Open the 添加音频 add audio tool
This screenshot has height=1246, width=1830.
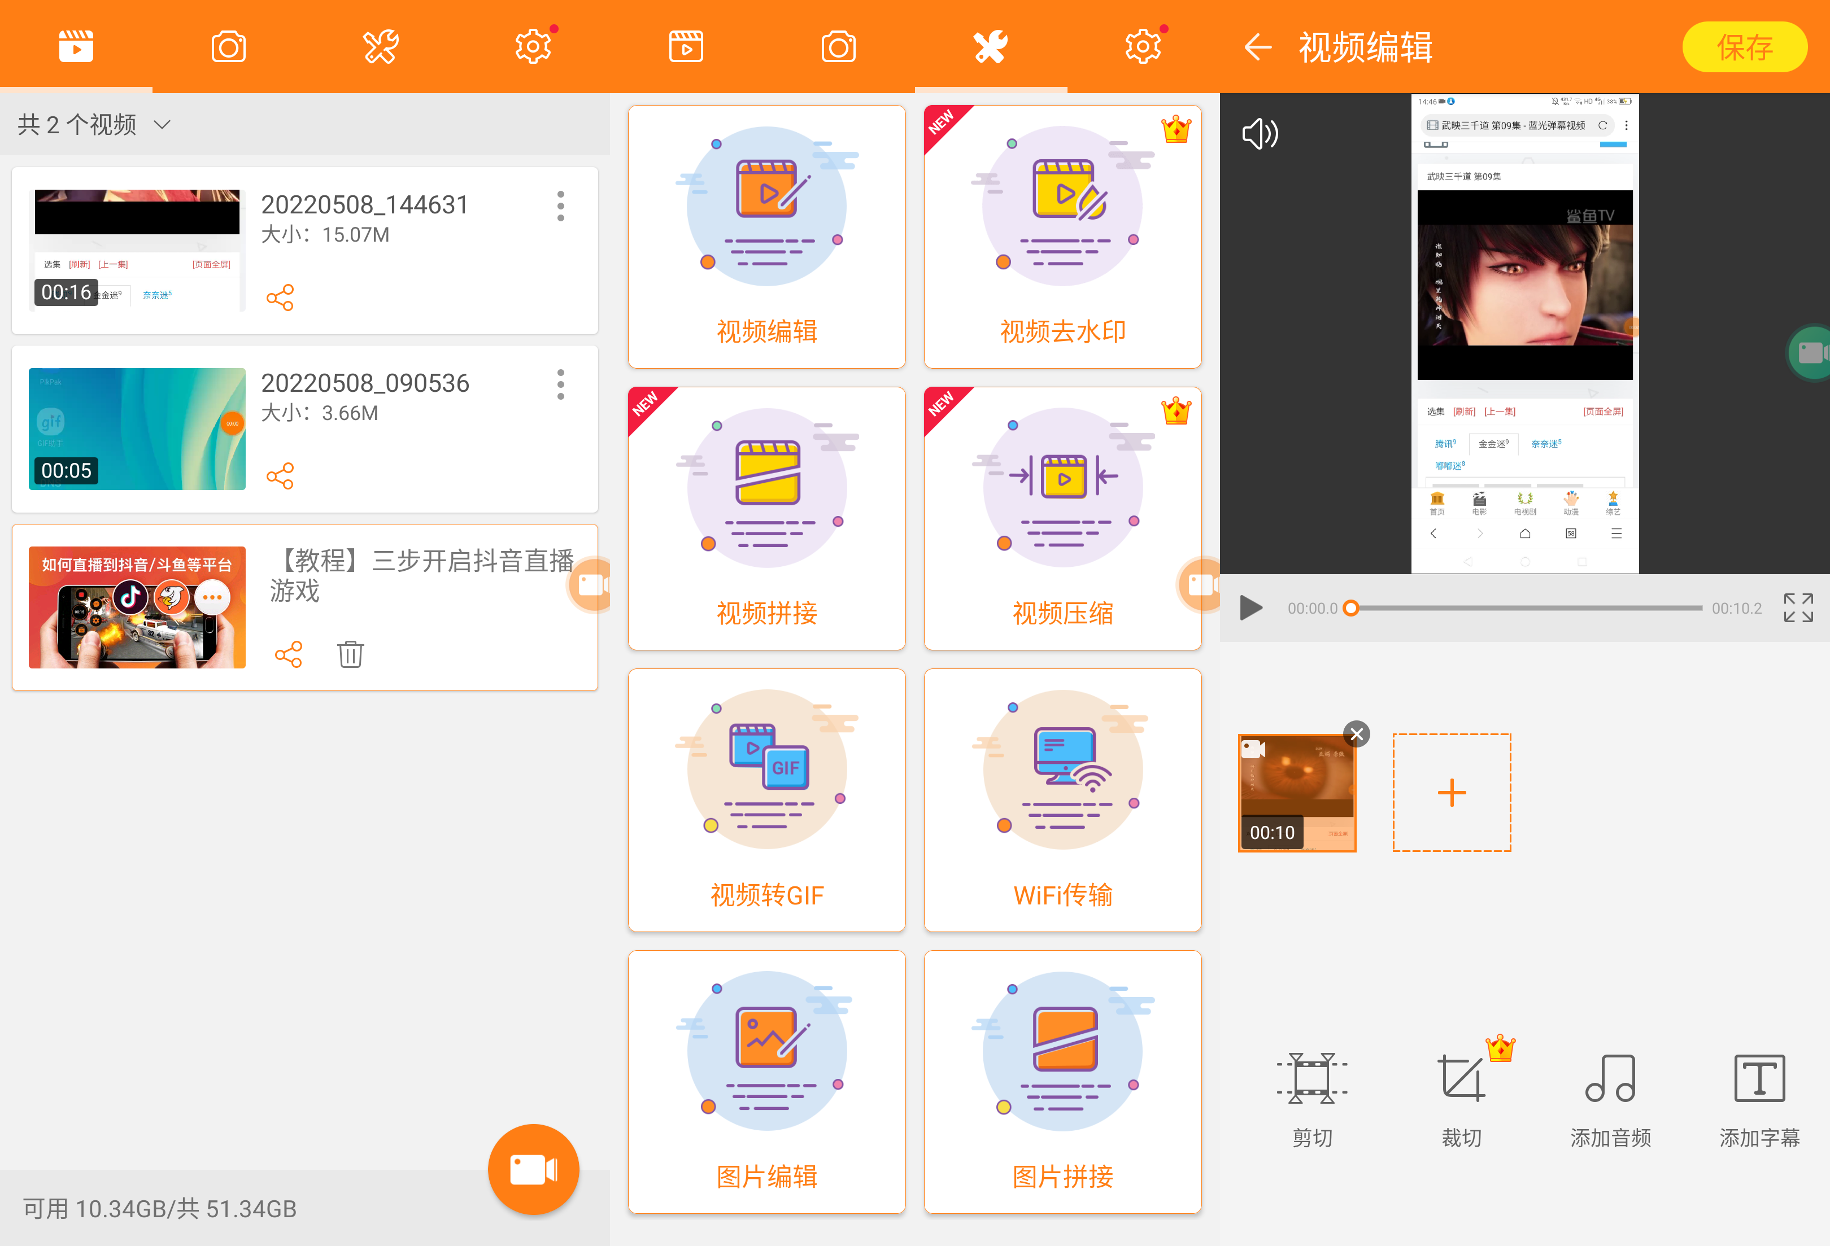[x=1610, y=1078]
